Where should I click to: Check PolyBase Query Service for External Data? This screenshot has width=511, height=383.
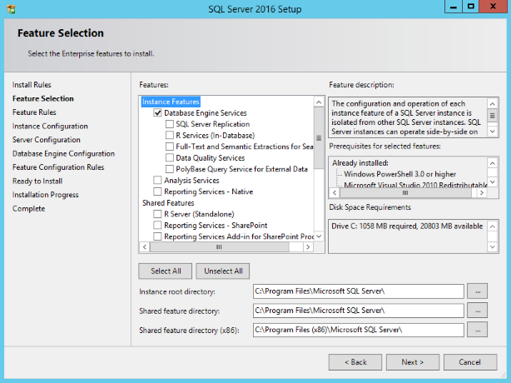(x=170, y=169)
